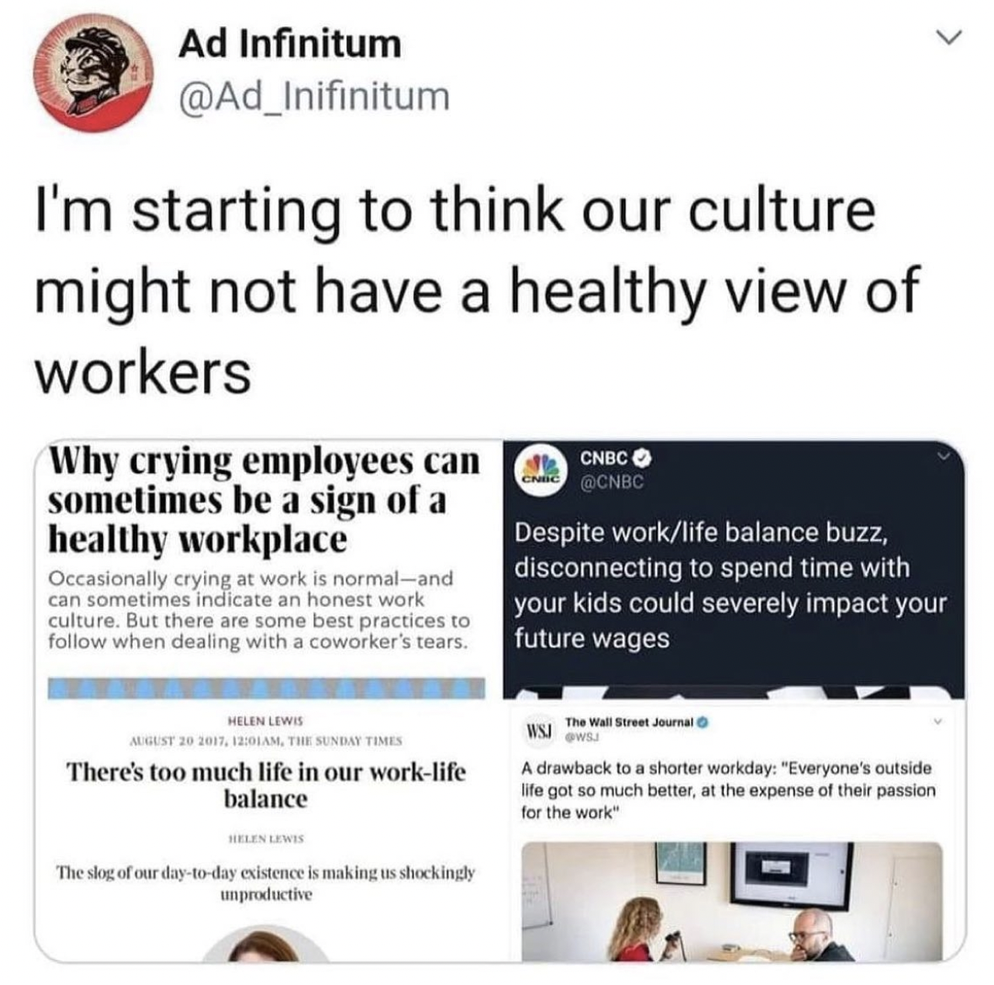994x985 pixels.
Task: Open the tweet options chevron at top right
Action: [x=949, y=38]
